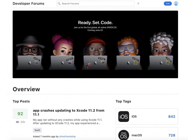
Task: Open the Developer Forums home link
Action: point(28,4)
